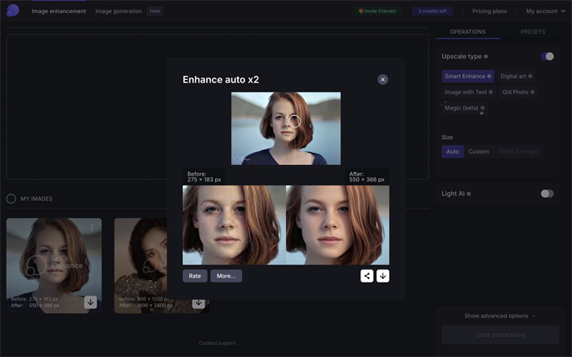
Task: Go to the Image generation tab
Action: pyautogui.click(x=118, y=11)
